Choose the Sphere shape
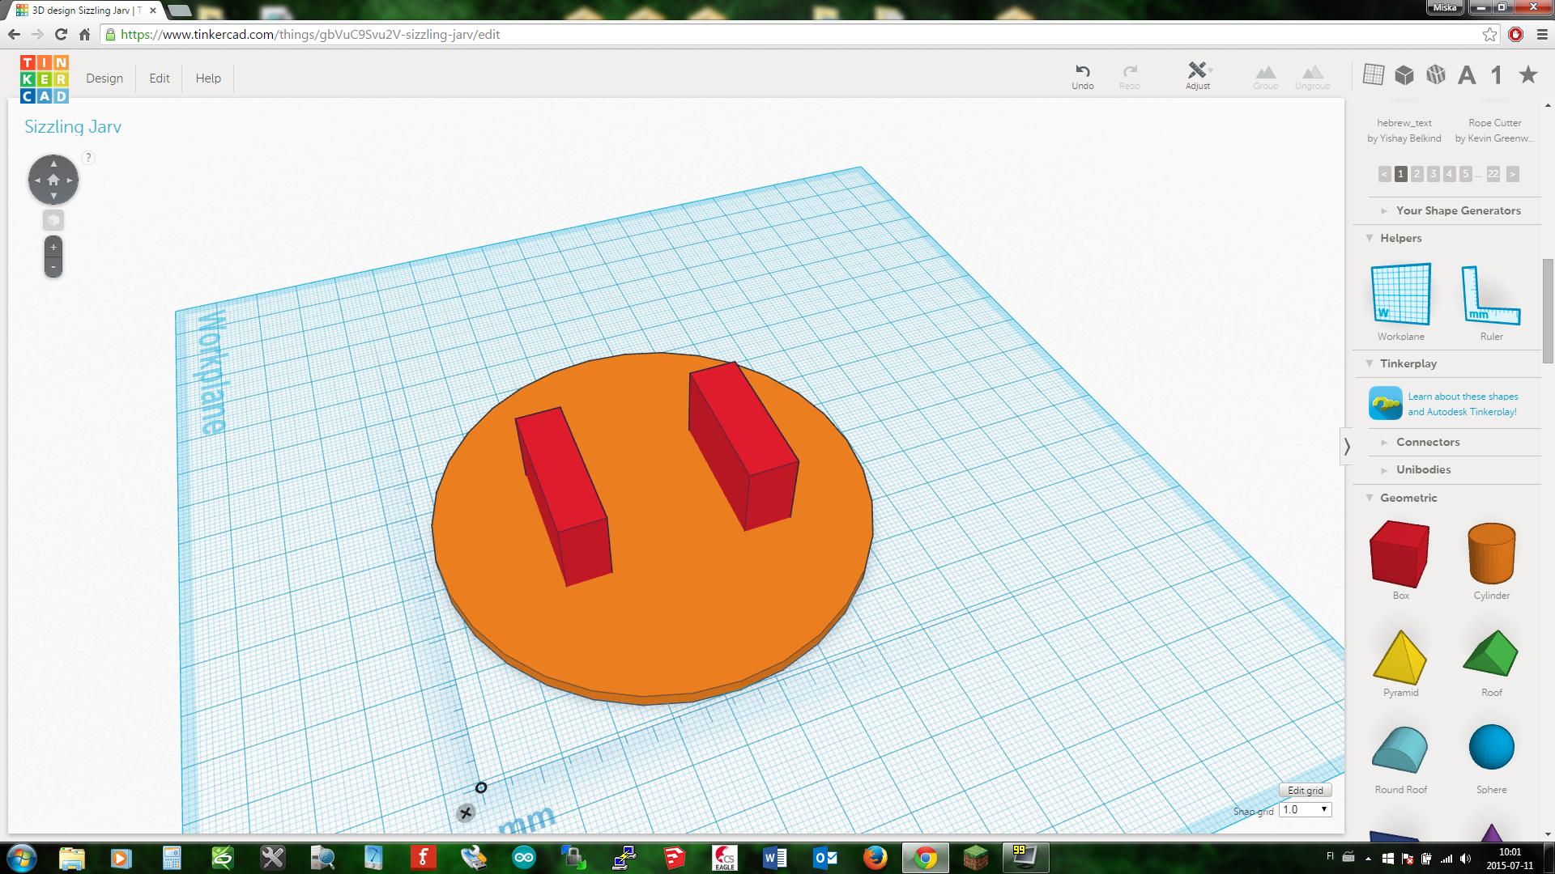The height and width of the screenshot is (874, 1555). (1491, 748)
